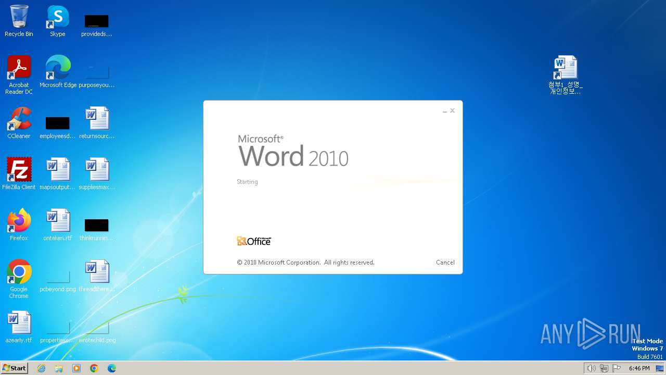Show the clock reading 6:46 PM
666x375 pixels.
639,368
